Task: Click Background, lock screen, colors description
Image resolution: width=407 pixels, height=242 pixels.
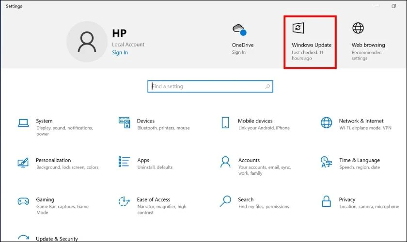Action: [67, 167]
